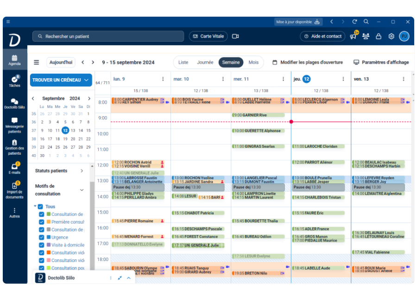
Task: Switch to Liste view
Action: tap(183, 62)
